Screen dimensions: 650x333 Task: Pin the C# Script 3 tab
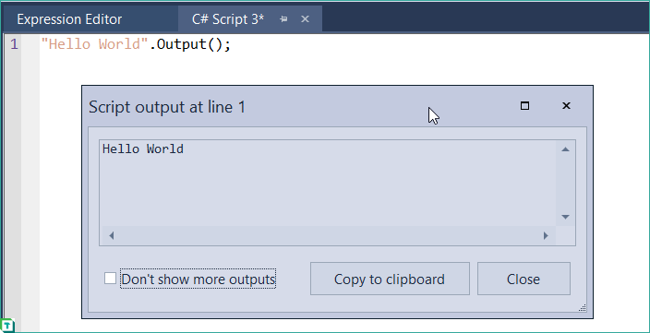[x=283, y=19]
